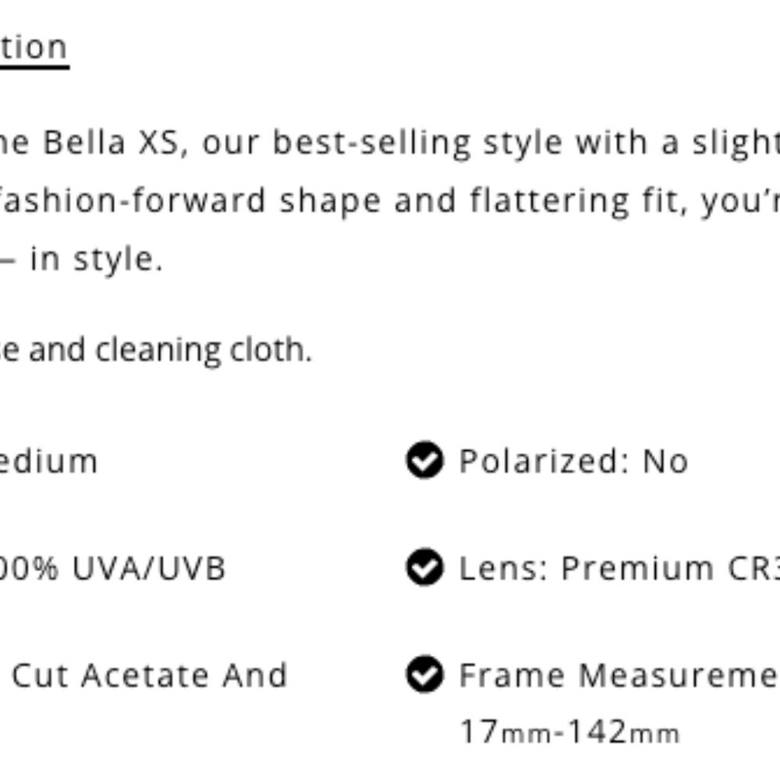Click checkmark icon beside Frame Measurements
The height and width of the screenshot is (780, 780).
pos(424,675)
